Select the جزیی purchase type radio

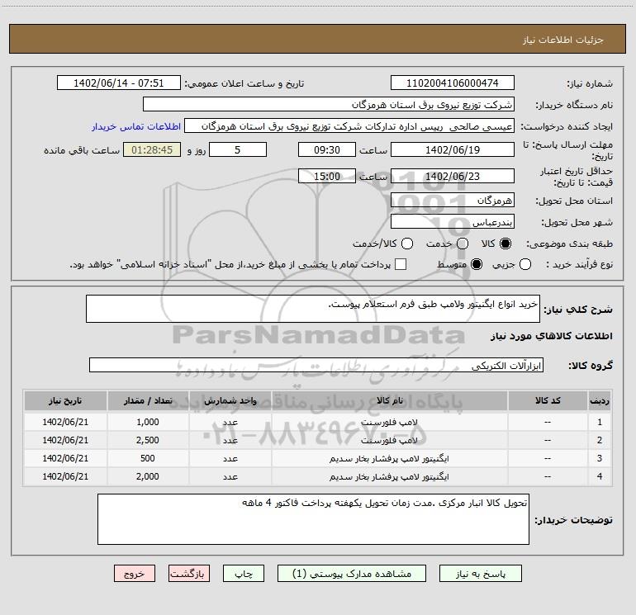coord(524,264)
